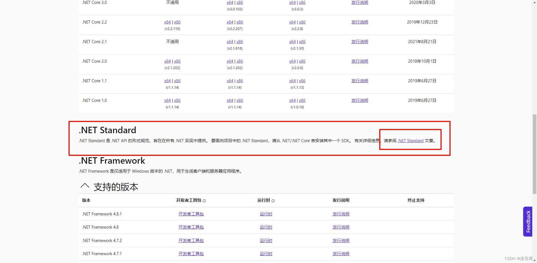Open 开发者工具包 for .NET Framework 4.8
The width and height of the screenshot is (537, 263).
tap(191, 227)
